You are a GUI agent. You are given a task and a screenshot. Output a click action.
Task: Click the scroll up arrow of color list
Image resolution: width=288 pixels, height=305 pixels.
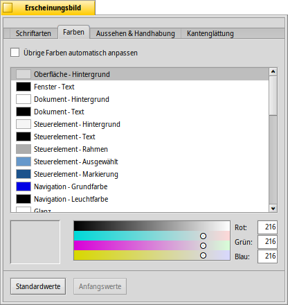(273, 72)
